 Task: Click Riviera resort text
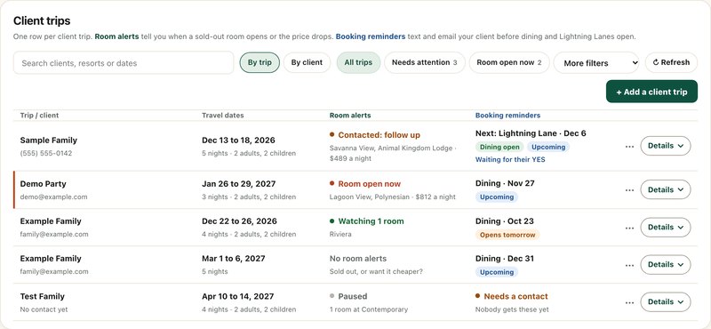[x=340, y=234]
